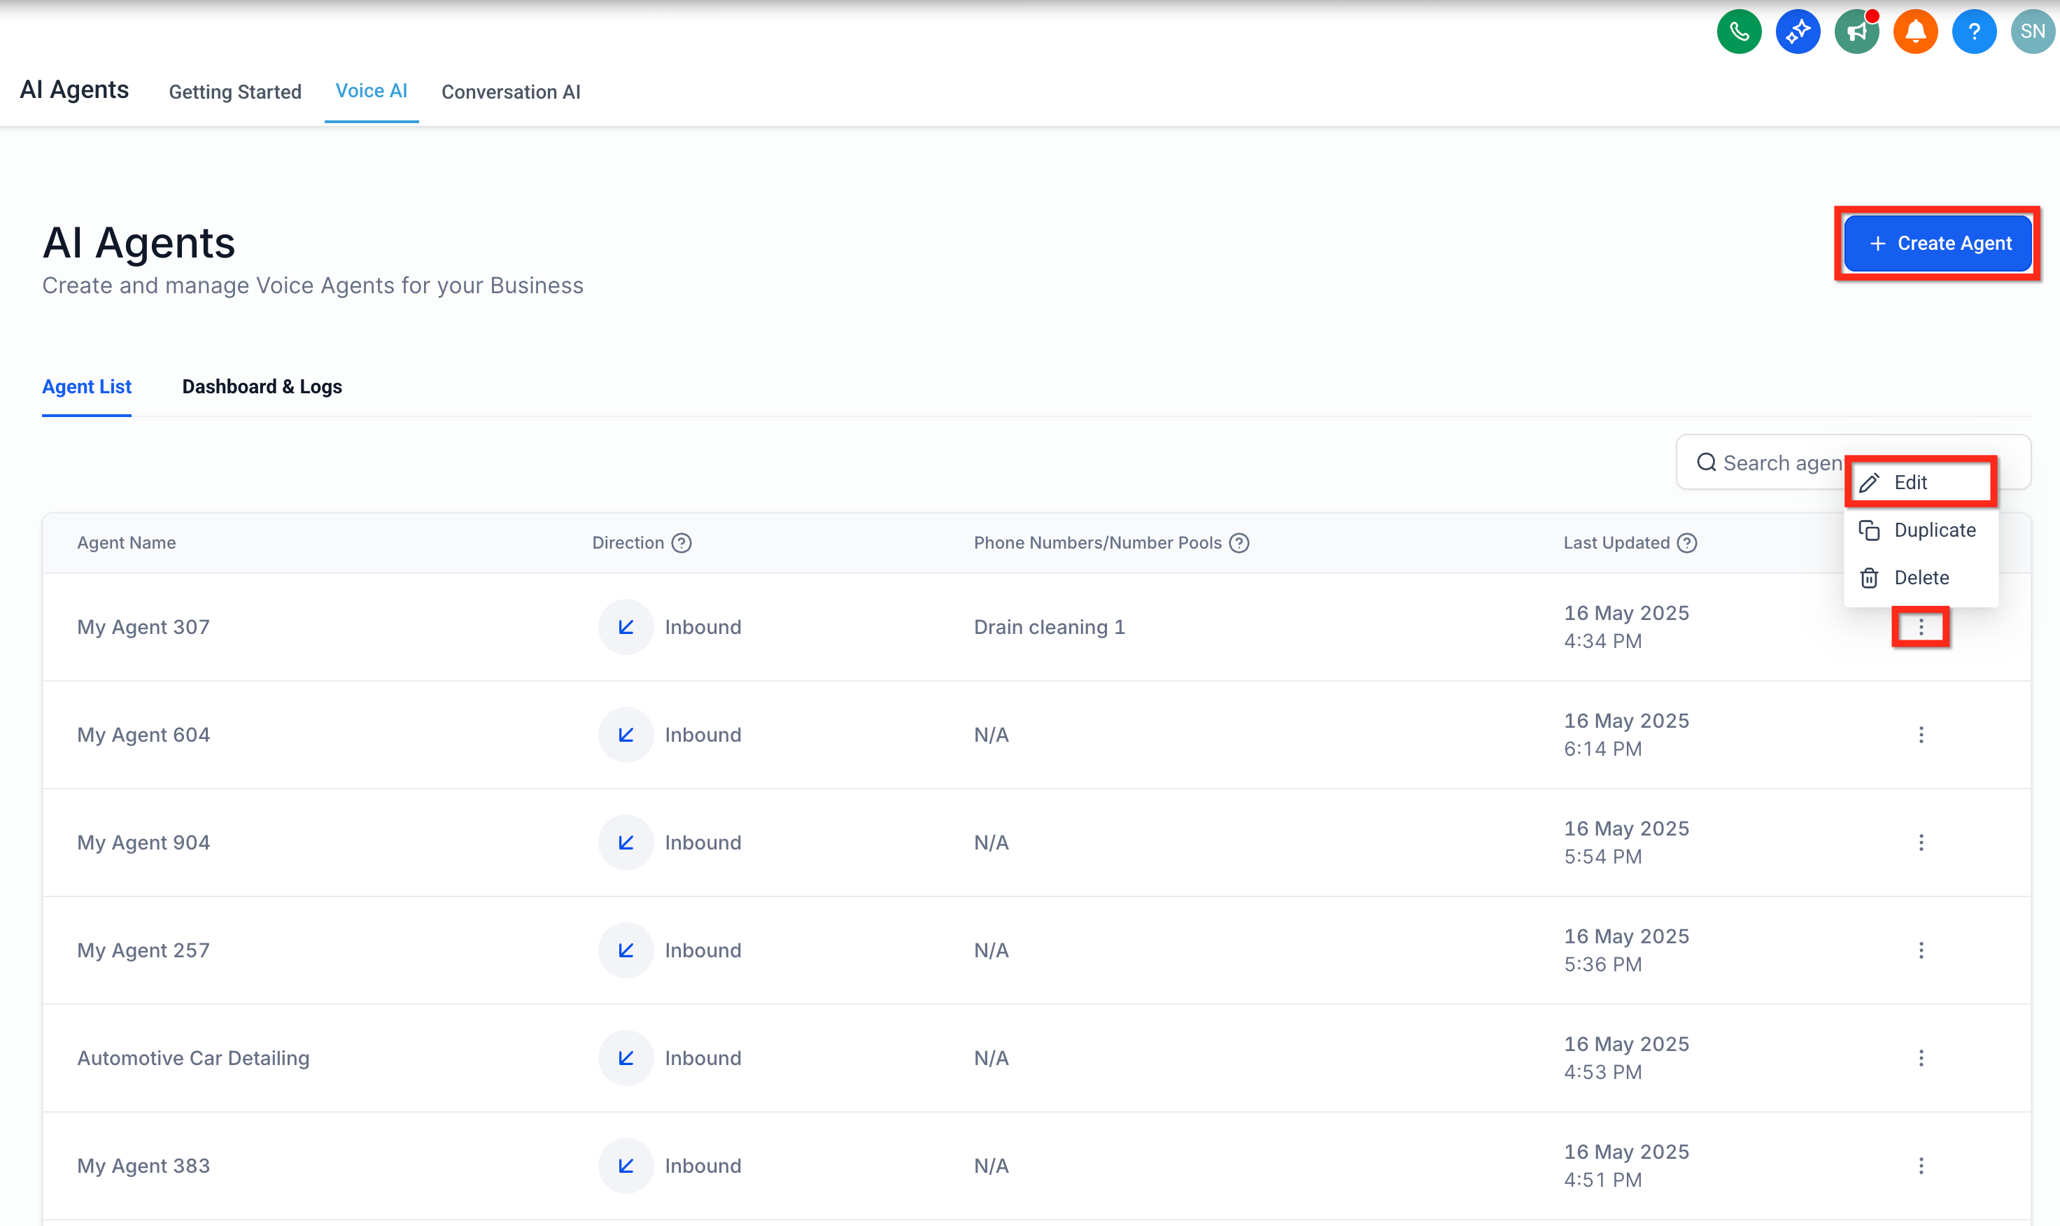Select Edit from the context menu

click(1910, 482)
